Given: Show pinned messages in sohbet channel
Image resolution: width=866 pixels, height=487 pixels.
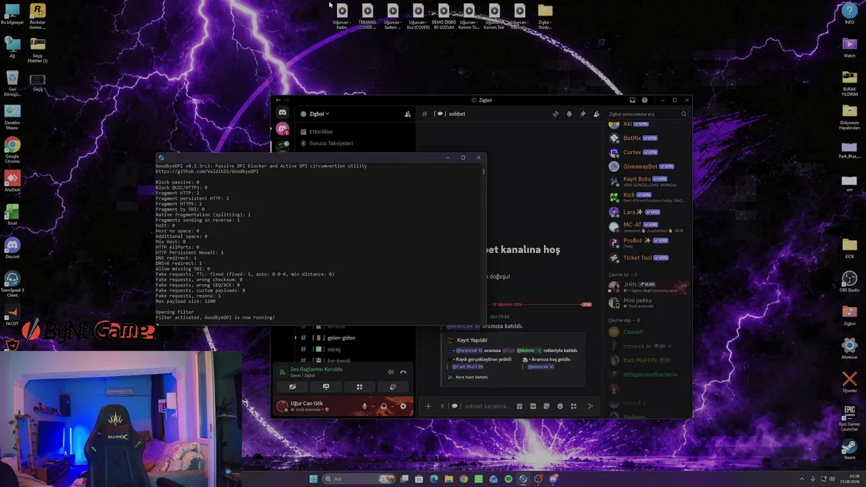Looking at the screenshot, I should 583,114.
